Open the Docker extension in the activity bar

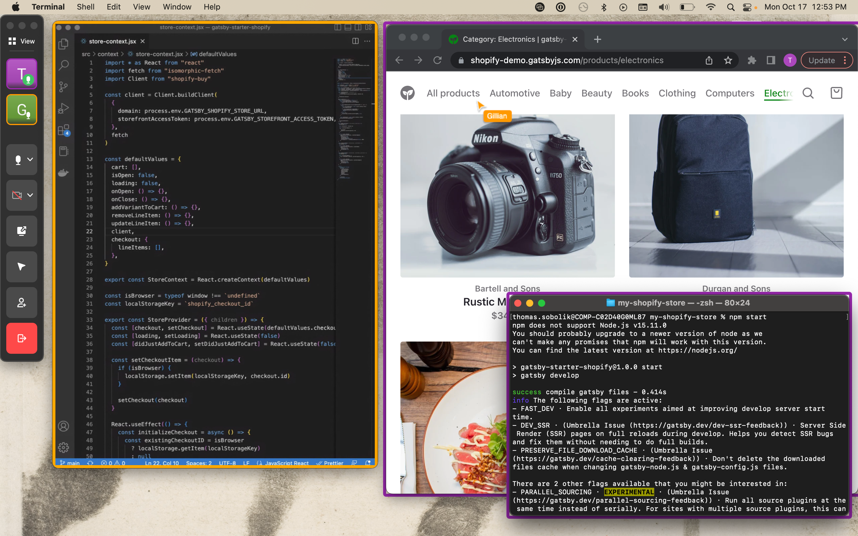point(63,173)
